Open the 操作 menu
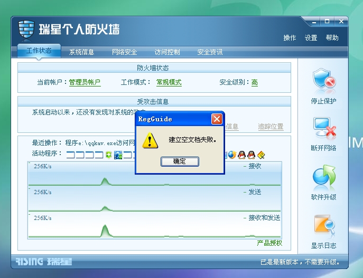Image resolution: width=363 pixels, height=278 pixels. (290, 37)
